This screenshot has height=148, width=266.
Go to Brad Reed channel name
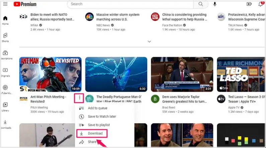(x=168, y=107)
